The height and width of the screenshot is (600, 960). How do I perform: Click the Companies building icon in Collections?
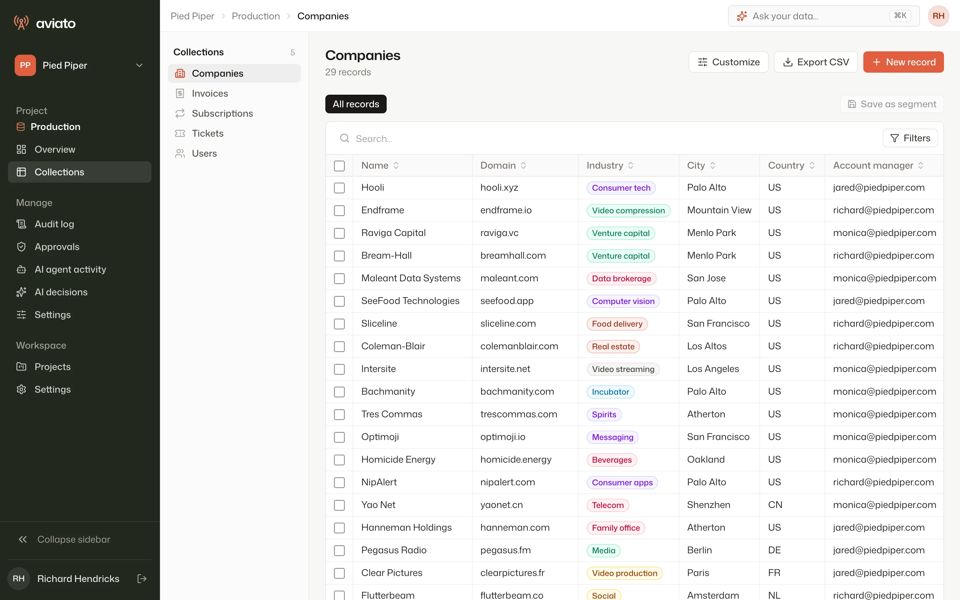[180, 73]
